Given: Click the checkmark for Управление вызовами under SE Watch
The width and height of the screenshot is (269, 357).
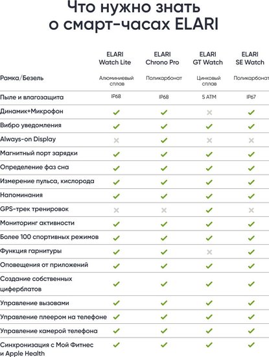Looking at the screenshot, I should [251, 303].
